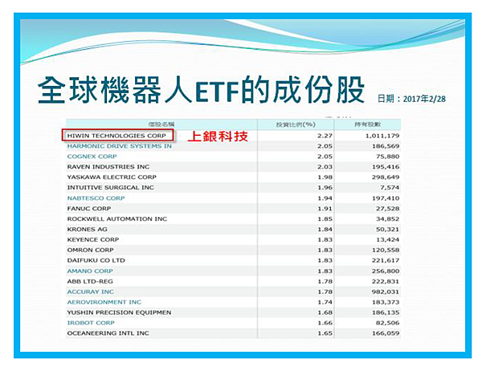Select the OCEANEERING INTL INC row
This screenshot has width=482, height=371.
[108, 333]
